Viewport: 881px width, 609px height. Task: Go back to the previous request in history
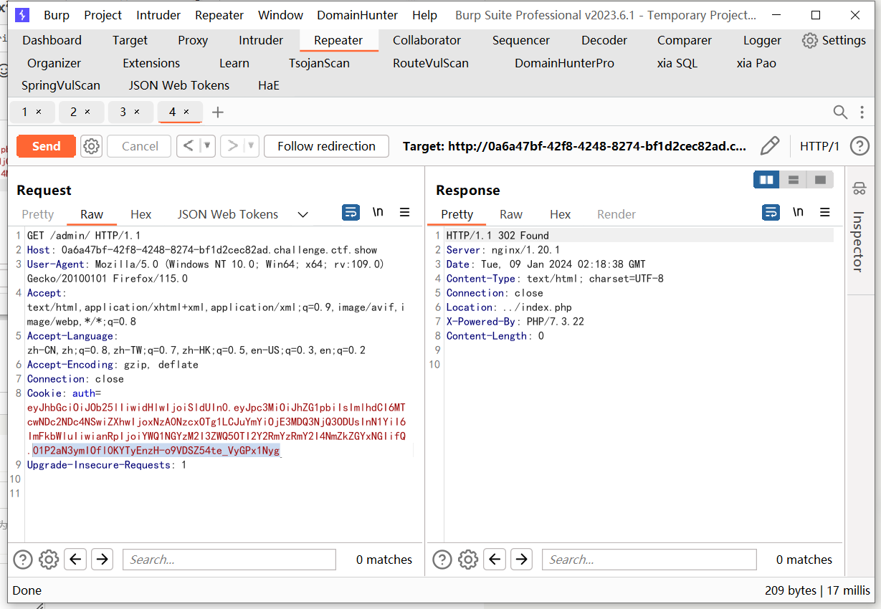[x=188, y=146]
